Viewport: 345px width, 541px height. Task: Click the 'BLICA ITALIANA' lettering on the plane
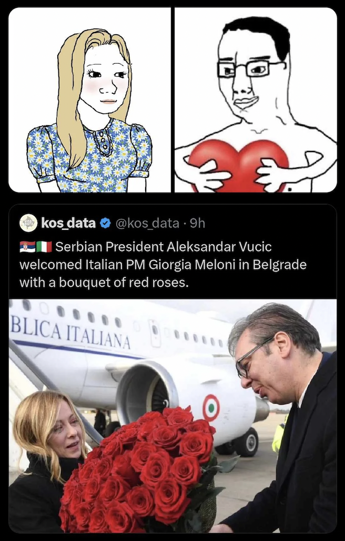coord(70,332)
